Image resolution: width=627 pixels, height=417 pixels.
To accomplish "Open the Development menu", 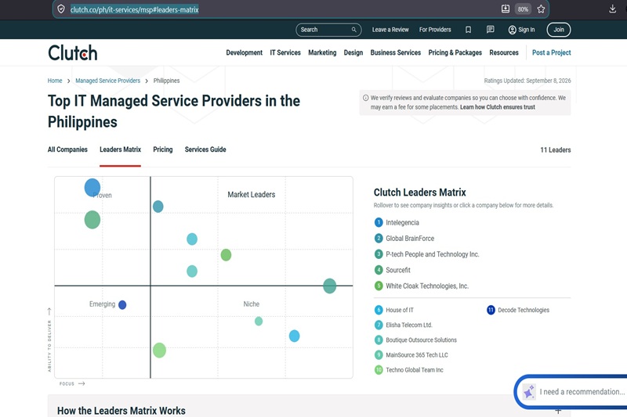I will coord(245,52).
